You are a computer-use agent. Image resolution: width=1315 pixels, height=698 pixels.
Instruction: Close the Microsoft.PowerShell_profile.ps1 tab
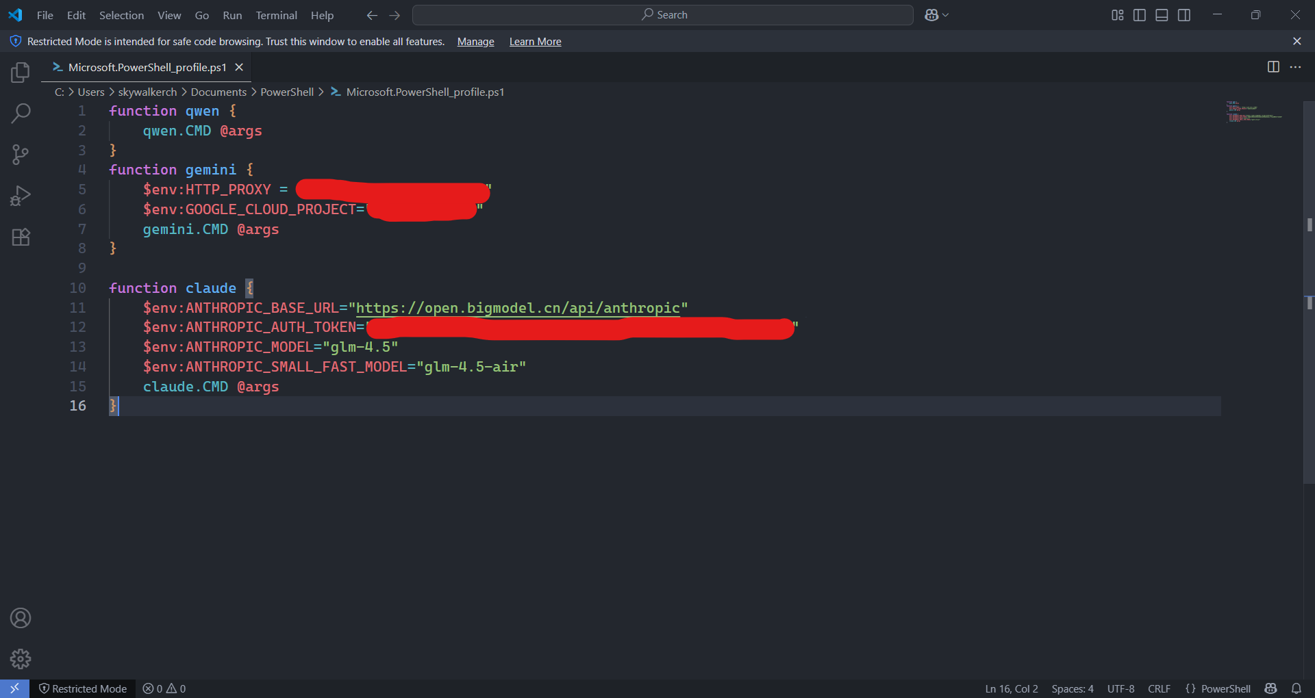click(x=239, y=67)
